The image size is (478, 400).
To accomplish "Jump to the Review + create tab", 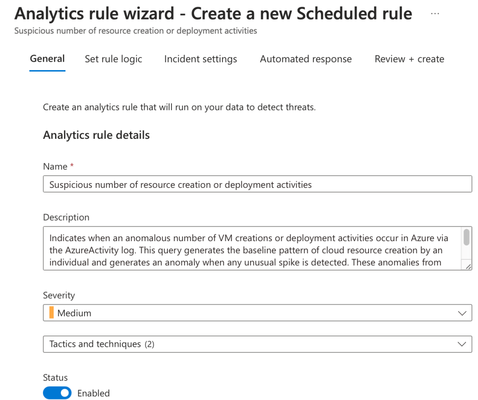I will point(409,59).
